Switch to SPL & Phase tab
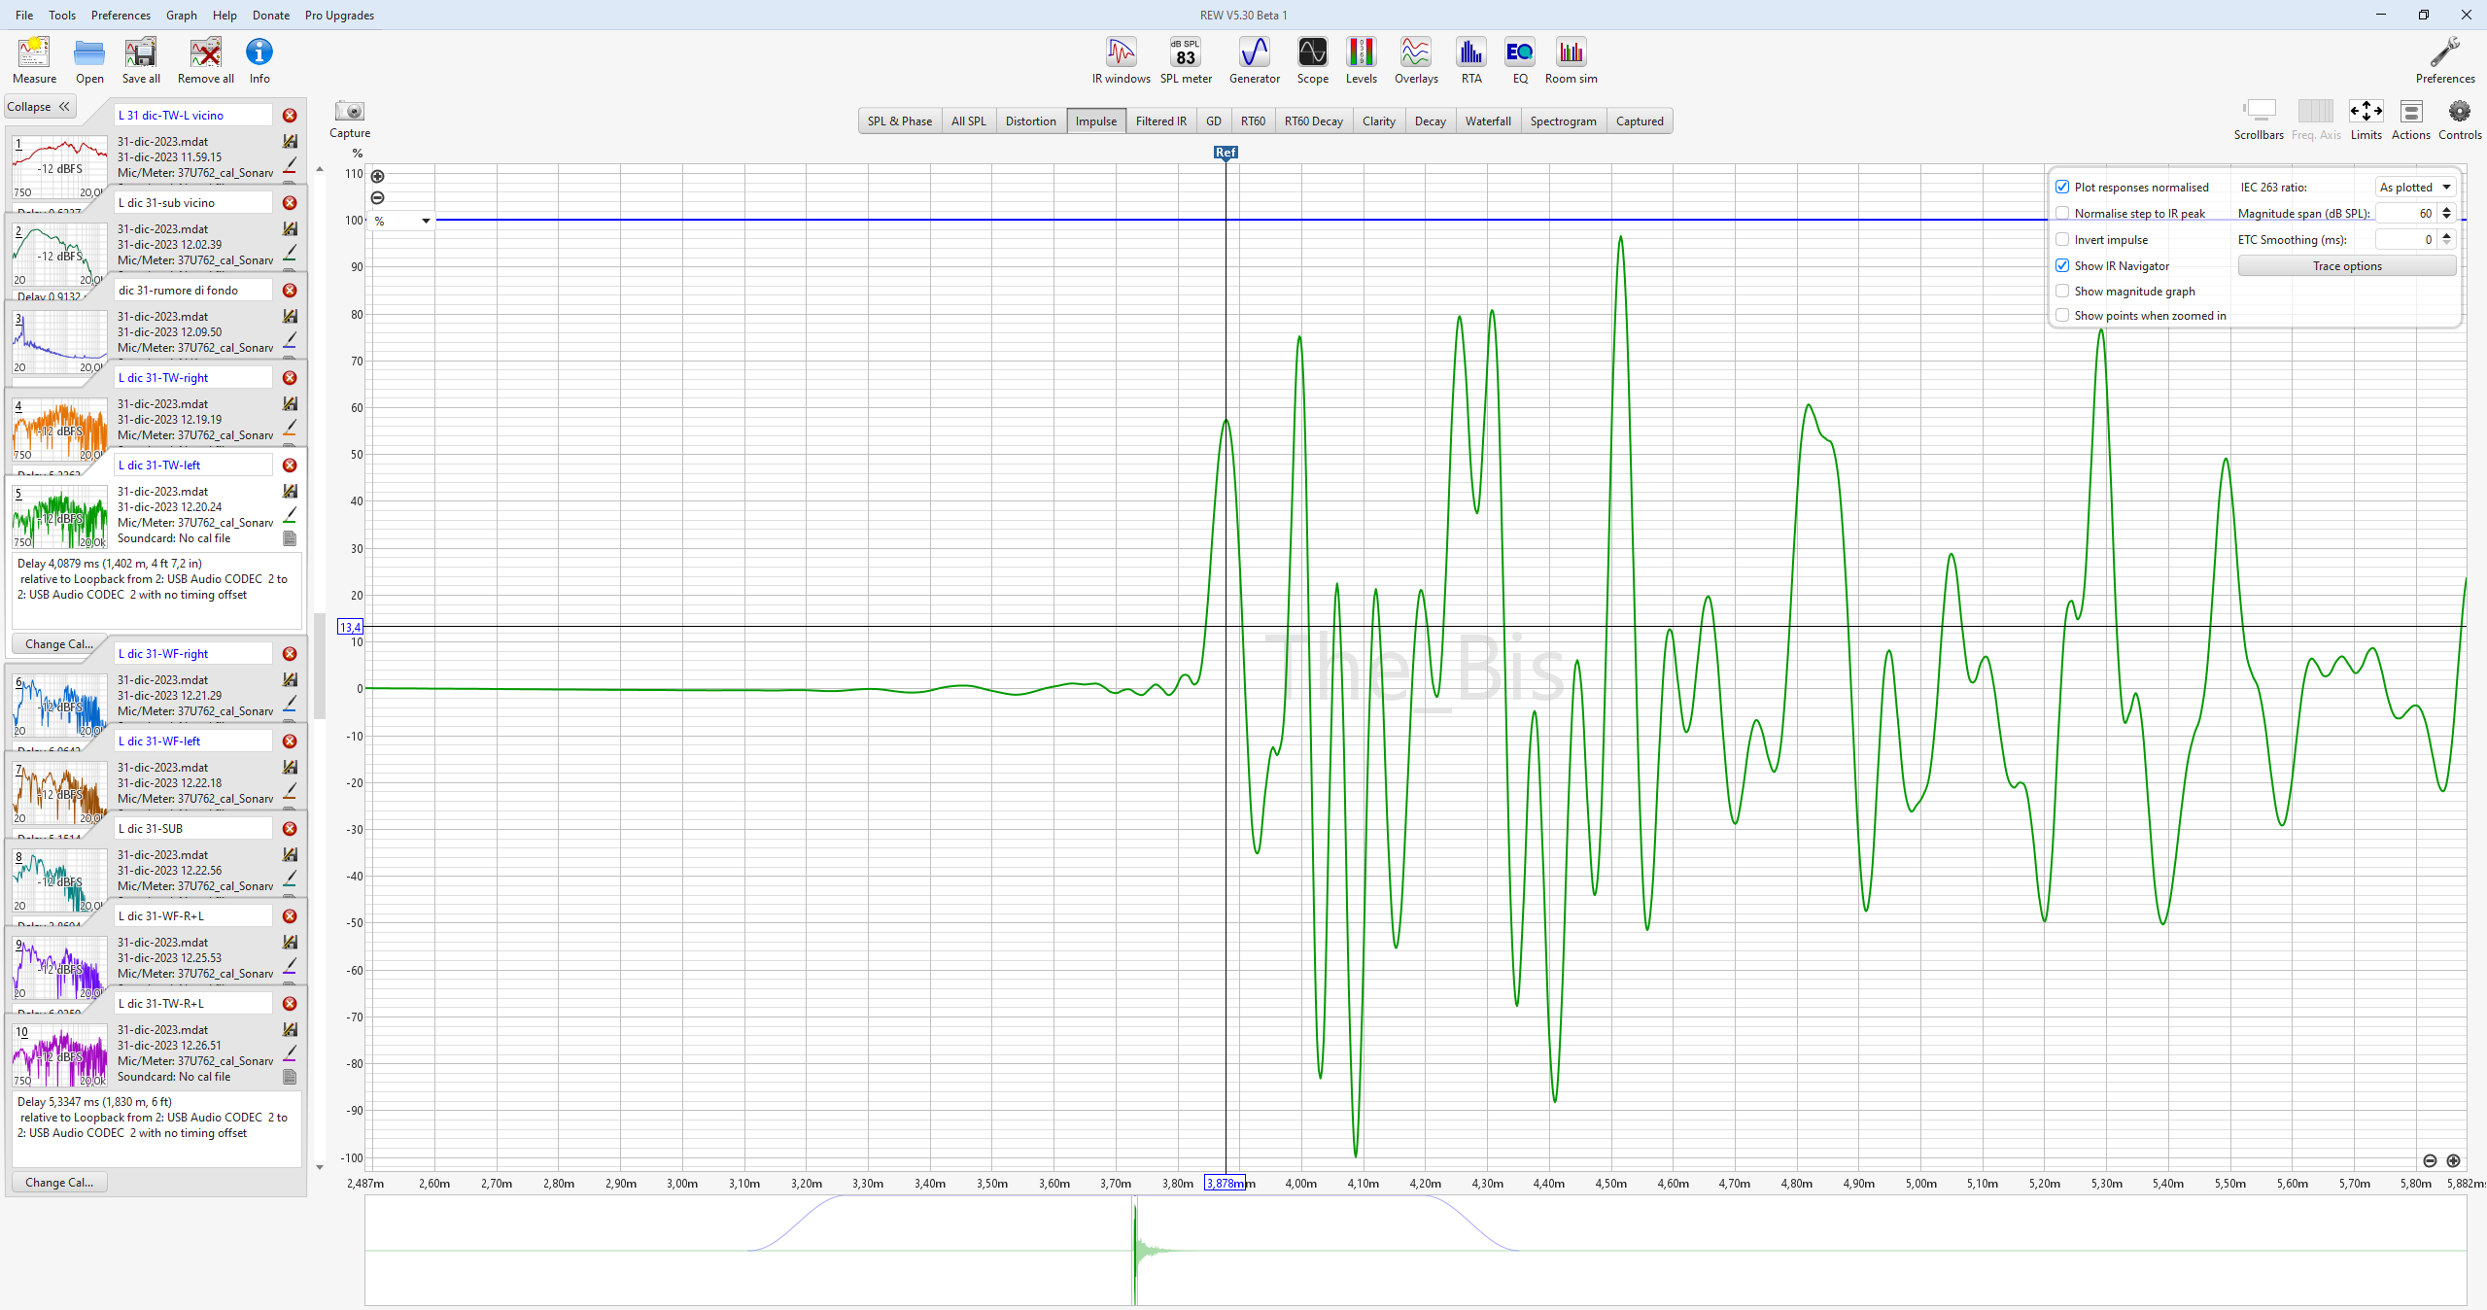 point(899,121)
